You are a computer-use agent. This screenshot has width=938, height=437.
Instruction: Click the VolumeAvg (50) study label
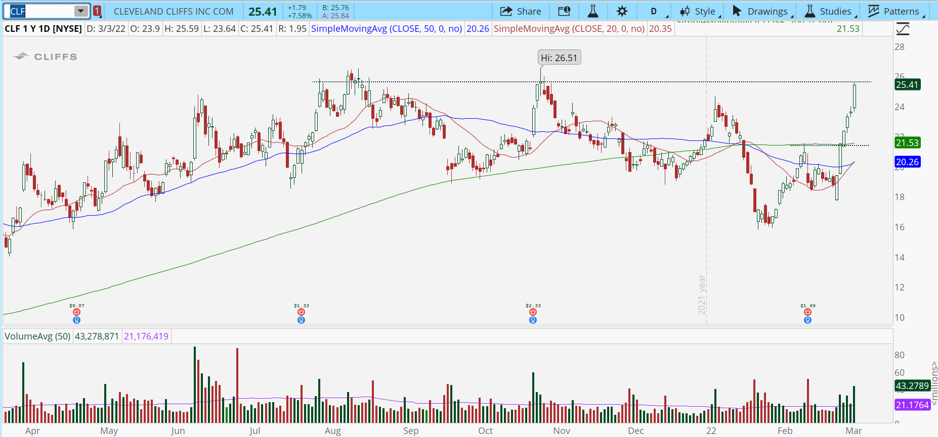click(37, 336)
